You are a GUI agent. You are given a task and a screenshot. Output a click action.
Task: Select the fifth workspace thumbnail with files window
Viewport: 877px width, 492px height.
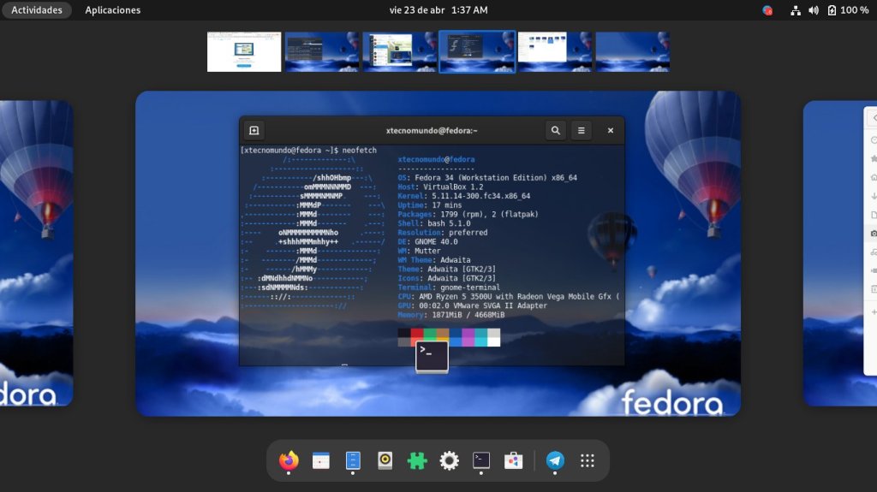[555, 52]
